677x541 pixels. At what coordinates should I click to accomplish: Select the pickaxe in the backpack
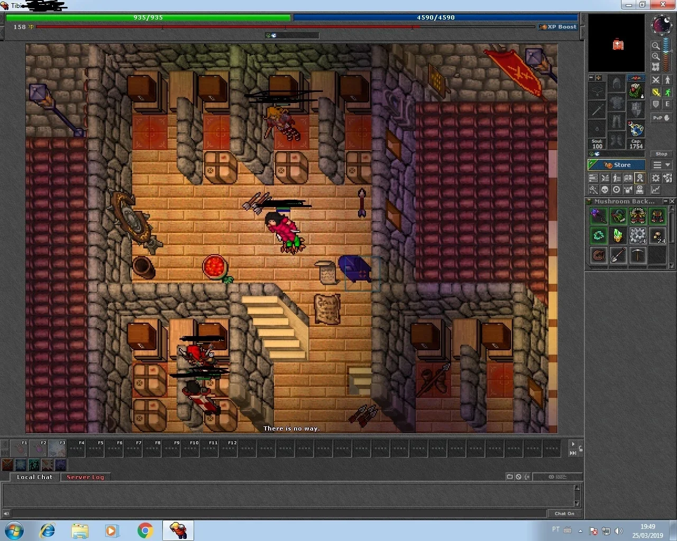click(637, 255)
